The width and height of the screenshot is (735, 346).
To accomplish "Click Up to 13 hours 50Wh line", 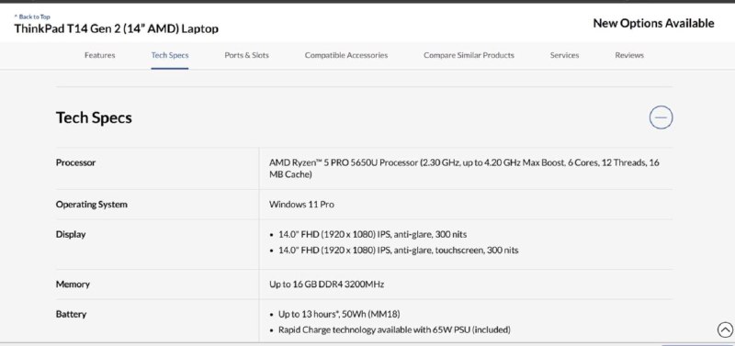I will pyautogui.click(x=339, y=314).
